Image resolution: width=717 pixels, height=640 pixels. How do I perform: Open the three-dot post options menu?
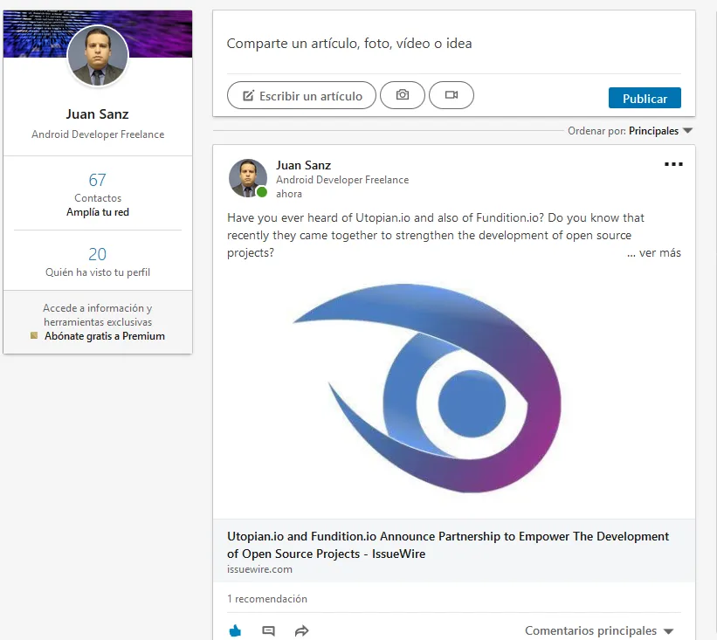click(x=673, y=164)
